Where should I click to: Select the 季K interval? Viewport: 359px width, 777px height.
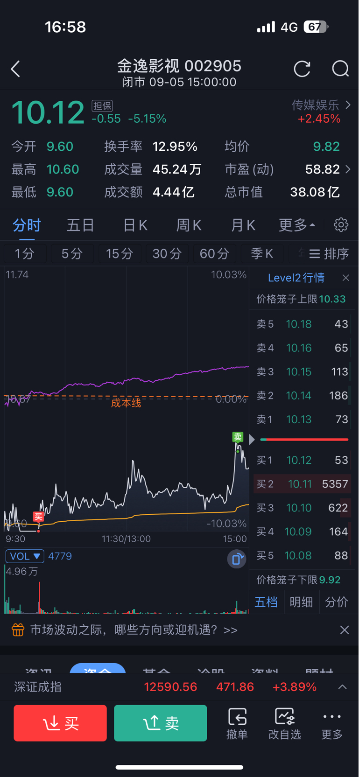click(262, 253)
